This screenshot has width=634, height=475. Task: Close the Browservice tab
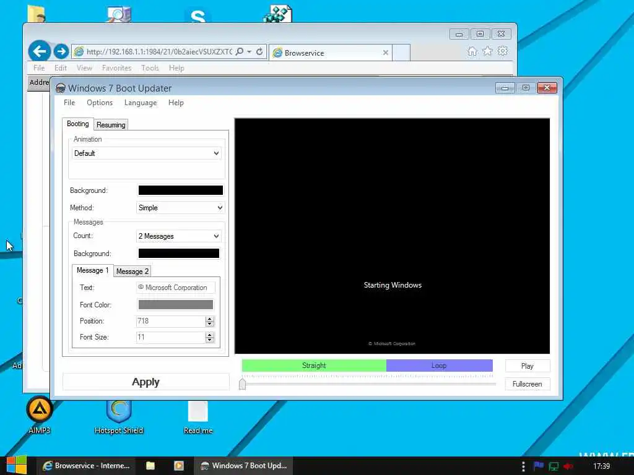click(x=385, y=53)
